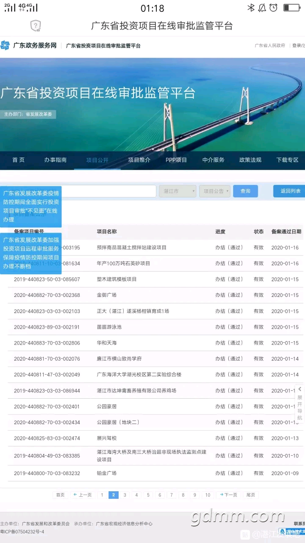This screenshot has height=543, width=305.
Task: Open the 下载专区 nav tab
Action: click(x=288, y=160)
